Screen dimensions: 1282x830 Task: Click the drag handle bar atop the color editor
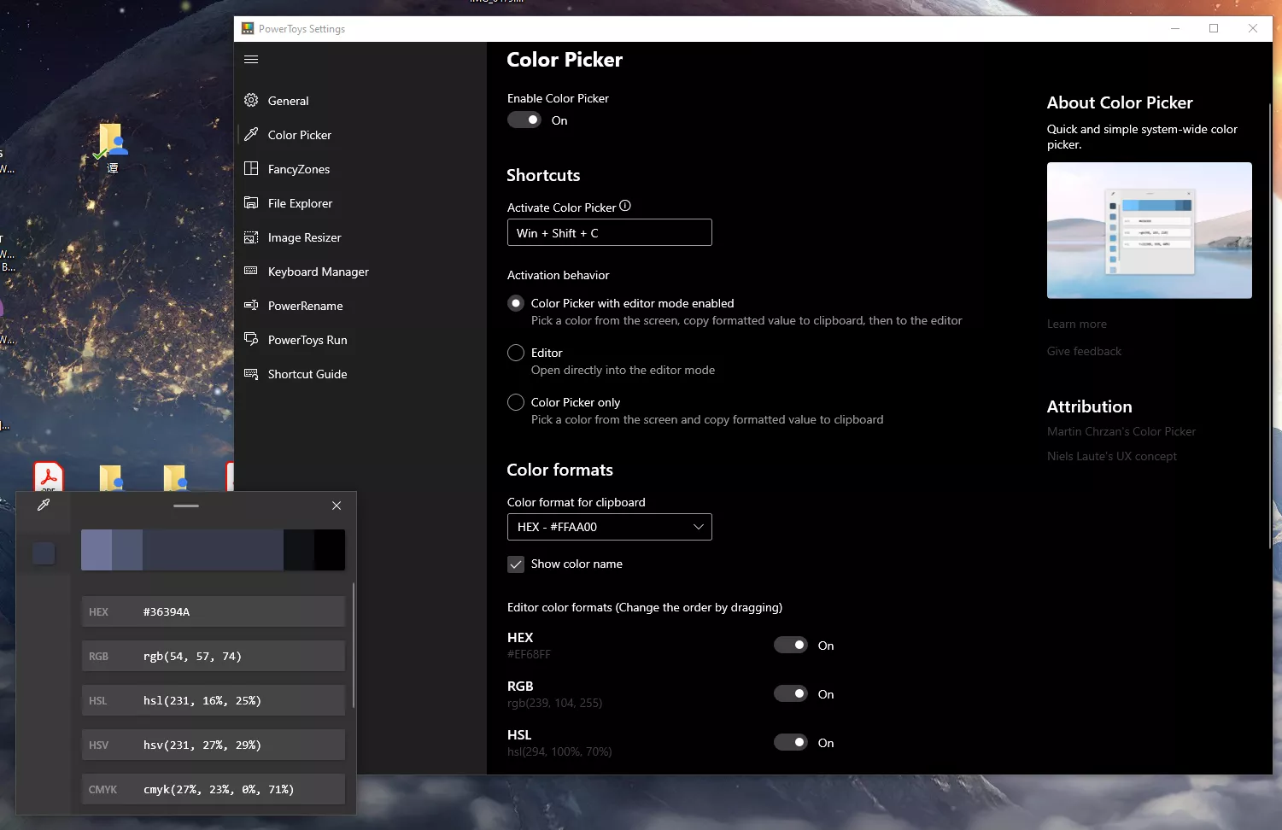click(x=186, y=506)
